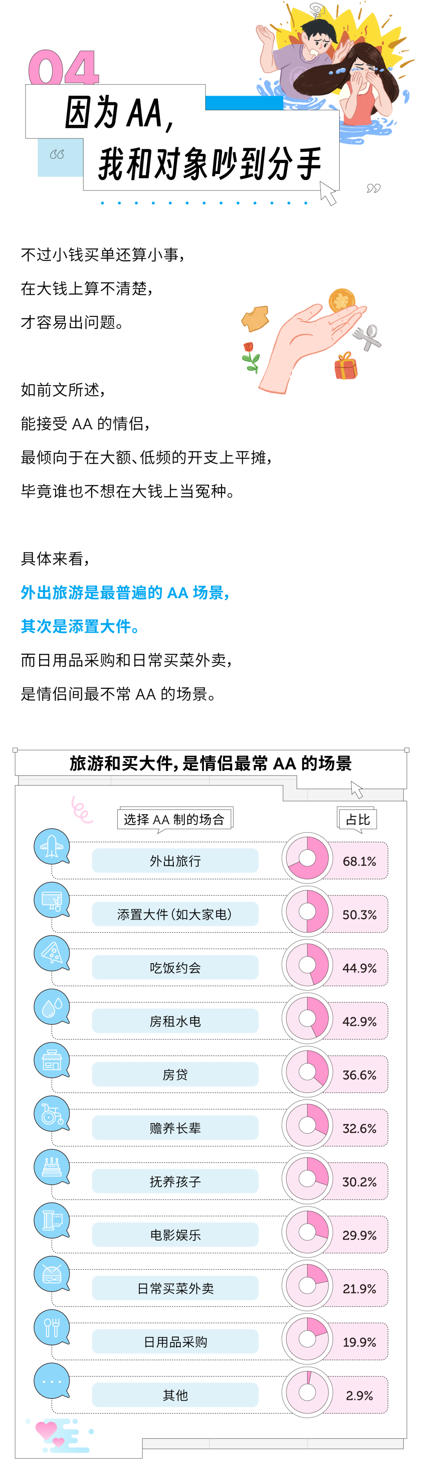The width and height of the screenshot is (422, 1479).
Task: Click the appliance icon beside 添置大件
Action: (52, 900)
